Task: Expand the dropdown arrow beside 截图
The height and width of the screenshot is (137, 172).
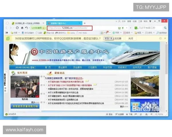Action: pyautogui.click(x=143, y=33)
